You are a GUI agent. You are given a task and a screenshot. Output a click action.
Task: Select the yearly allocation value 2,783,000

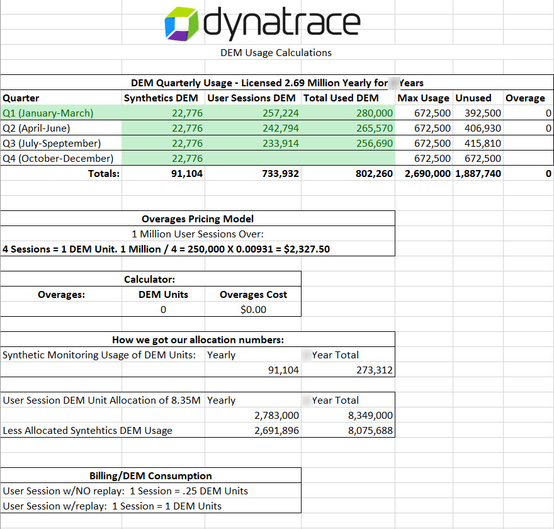[276, 415]
